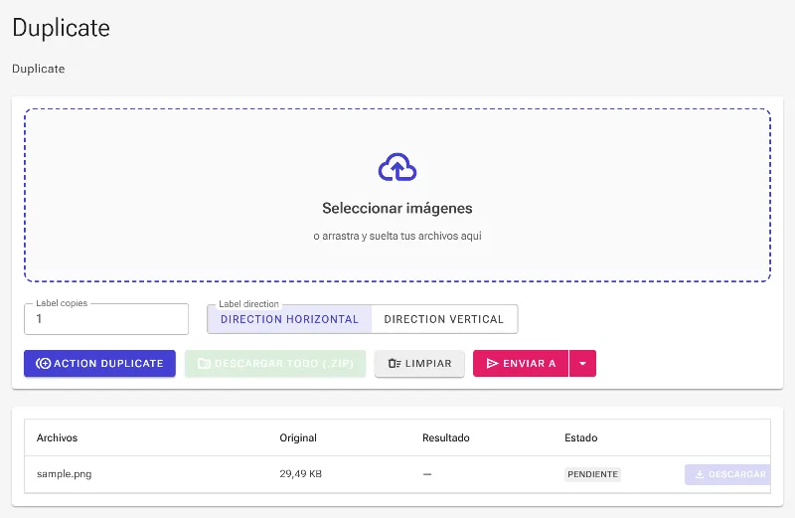Click the Action Duplicate button
The image size is (795, 518).
(x=100, y=363)
